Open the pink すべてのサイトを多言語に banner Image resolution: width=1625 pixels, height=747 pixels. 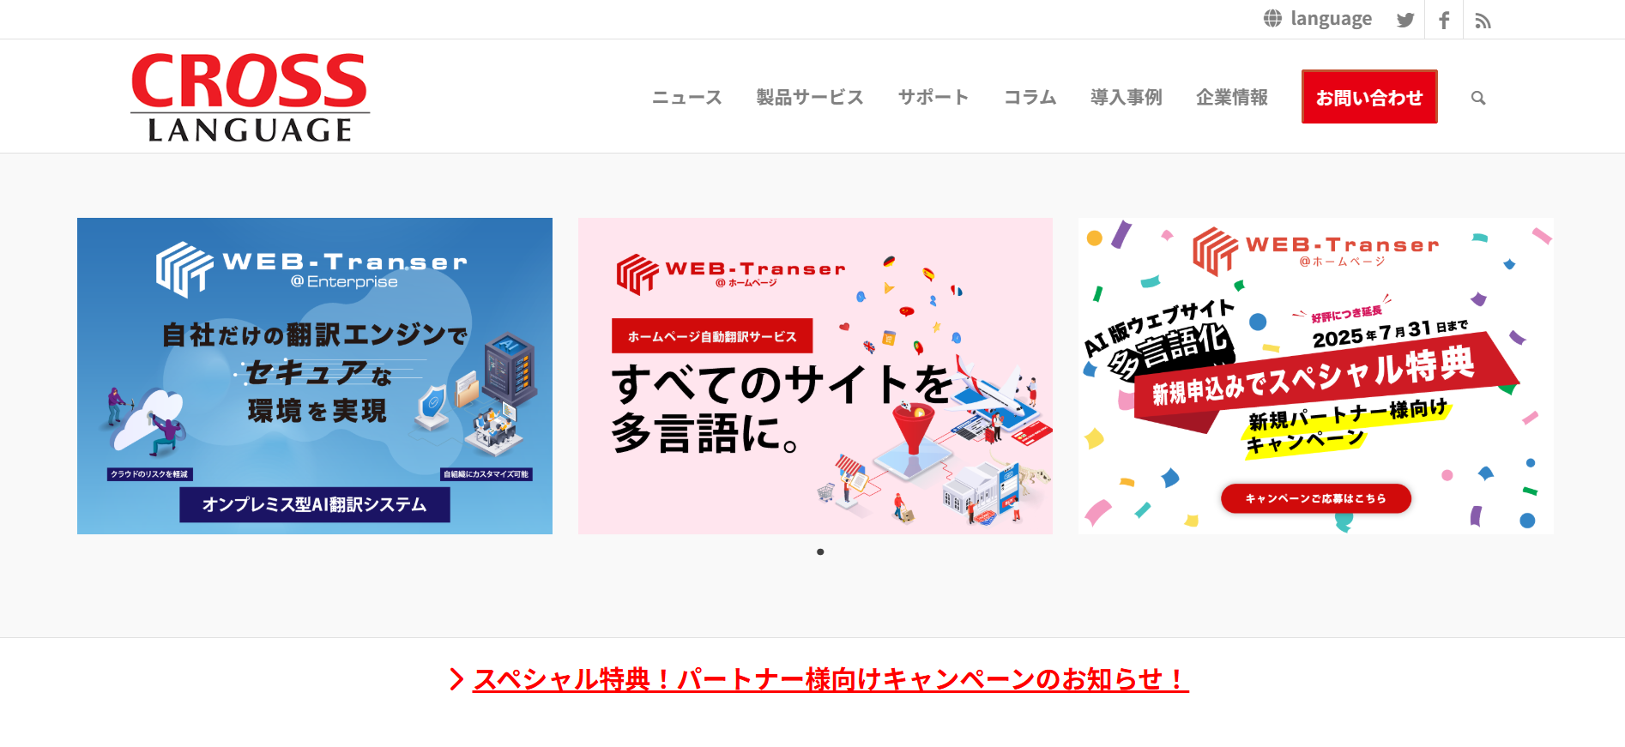(815, 376)
